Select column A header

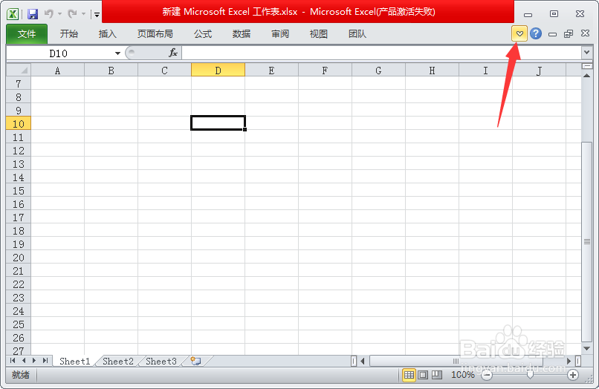coord(57,71)
